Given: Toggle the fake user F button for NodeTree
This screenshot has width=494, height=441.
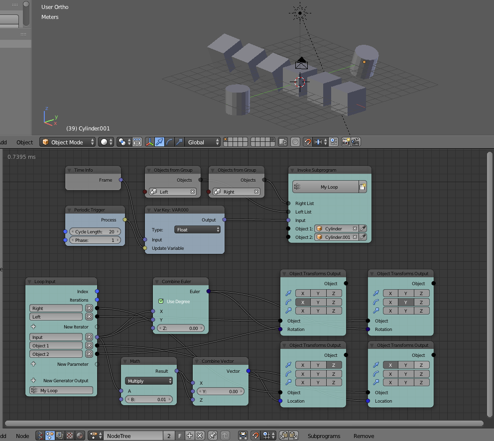Looking at the screenshot, I should pyautogui.click(x=180, y=436).
